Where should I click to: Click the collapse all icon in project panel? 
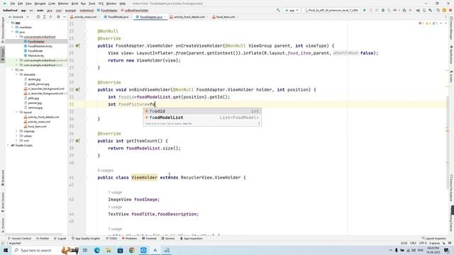coord(50,17)
